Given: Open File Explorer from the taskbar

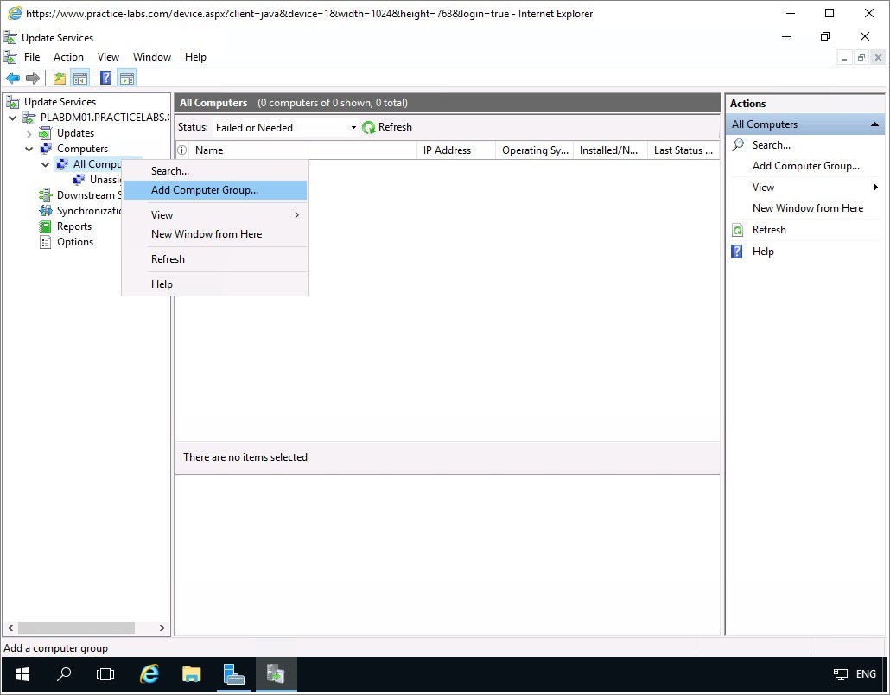Looking at the screenshot, I should click(191, 674).
